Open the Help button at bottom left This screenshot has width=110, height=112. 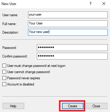[x=13, y=106]
